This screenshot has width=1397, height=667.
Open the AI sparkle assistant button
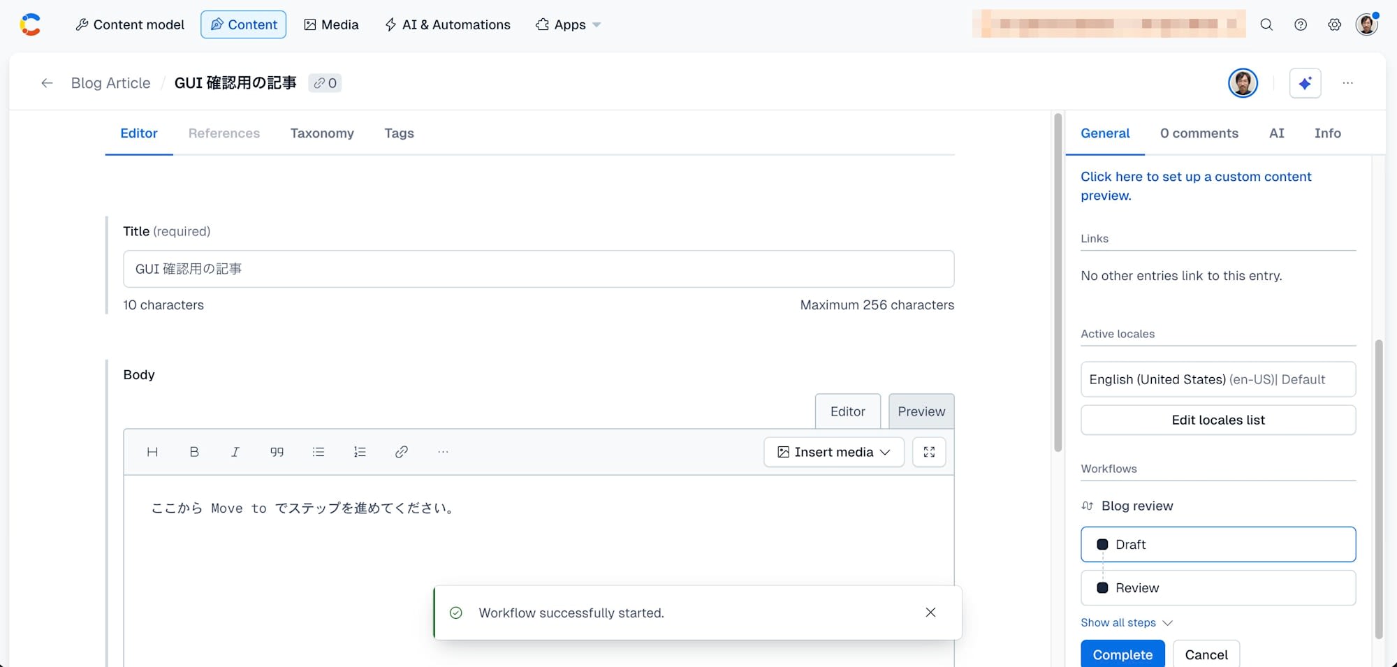tap(1305, 84)
